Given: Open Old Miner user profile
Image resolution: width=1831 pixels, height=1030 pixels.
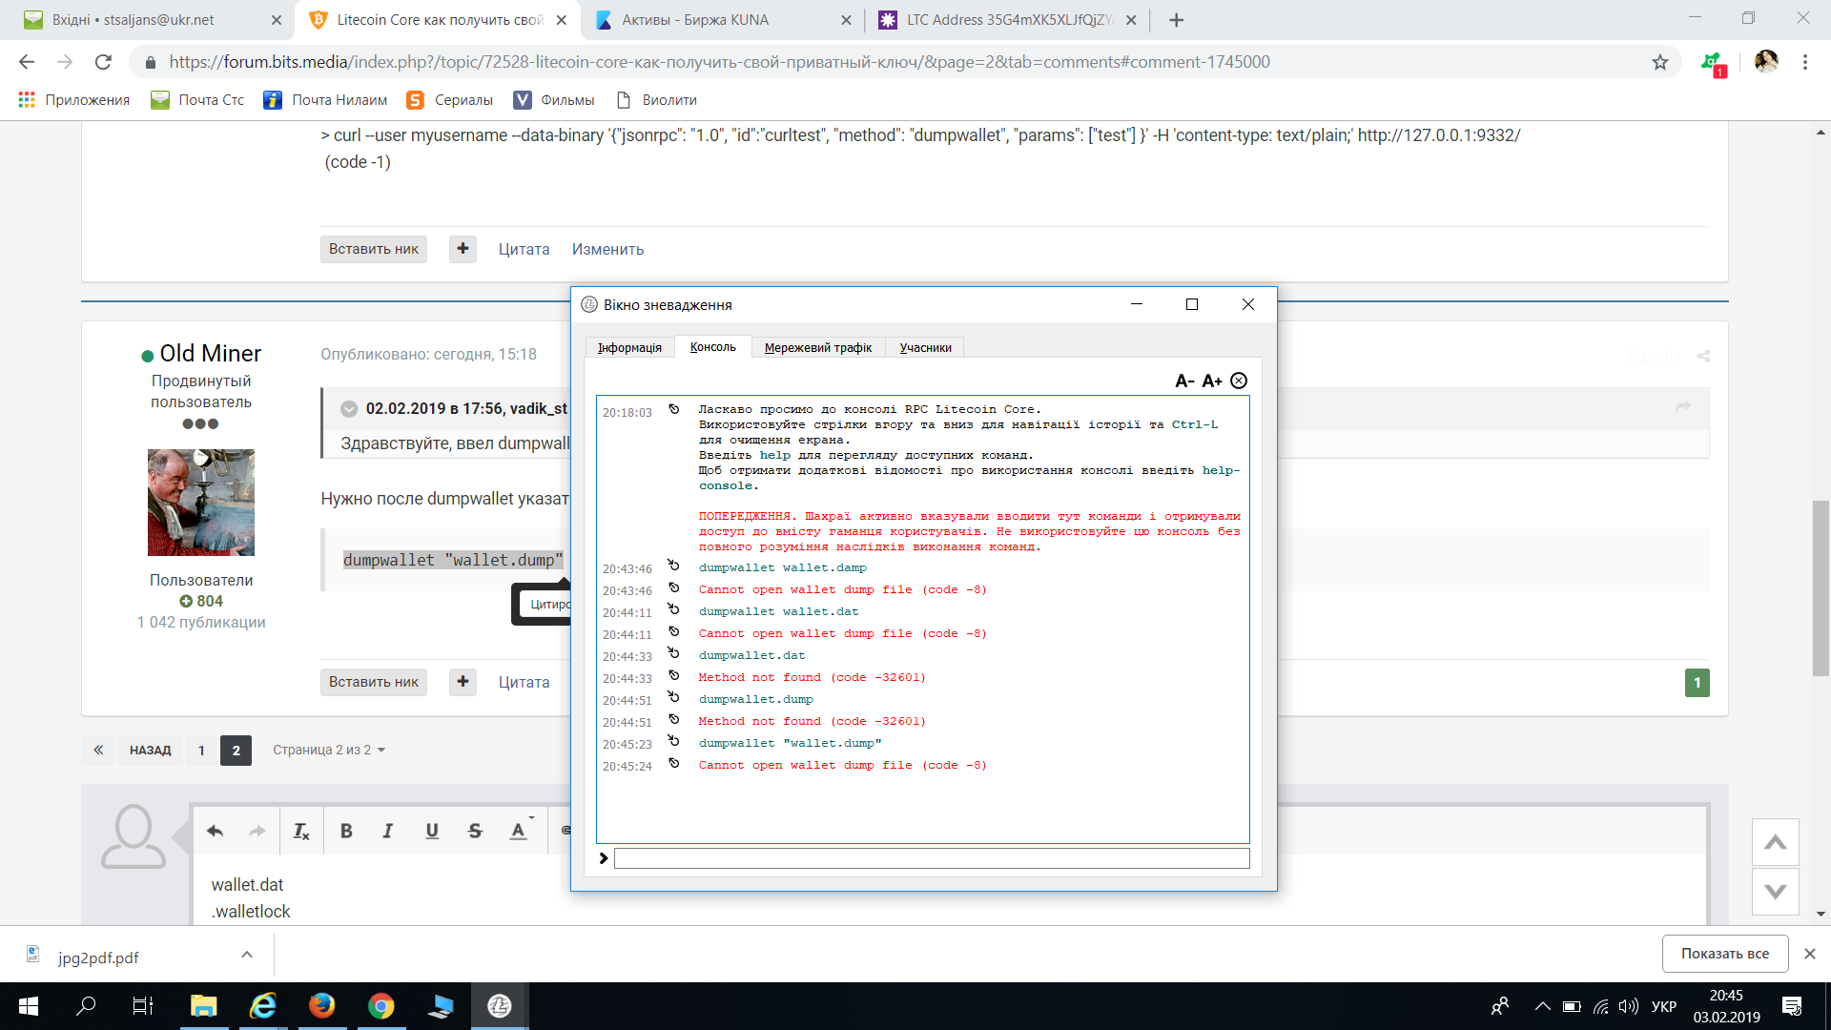Looking at the screenshot, I should click(210, 354).
